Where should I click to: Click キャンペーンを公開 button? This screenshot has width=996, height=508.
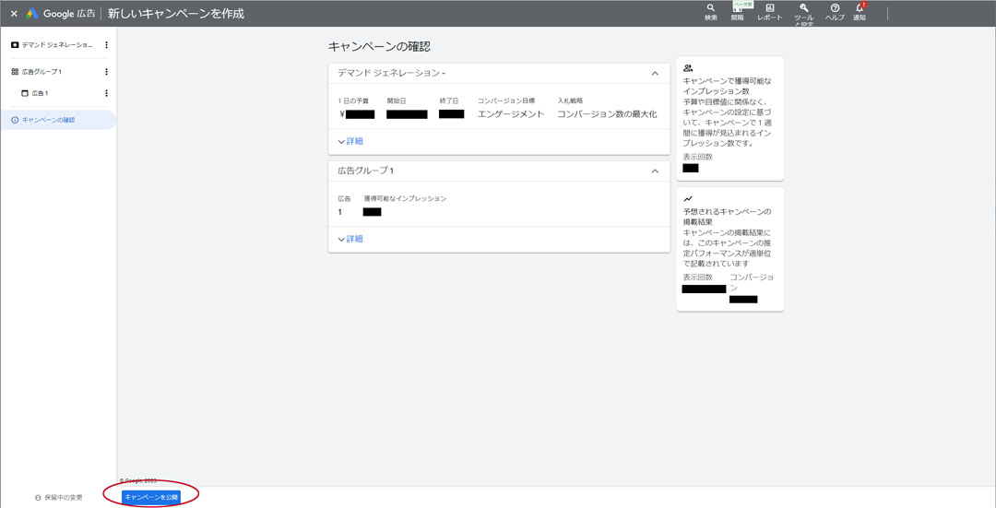pos(151,497)
